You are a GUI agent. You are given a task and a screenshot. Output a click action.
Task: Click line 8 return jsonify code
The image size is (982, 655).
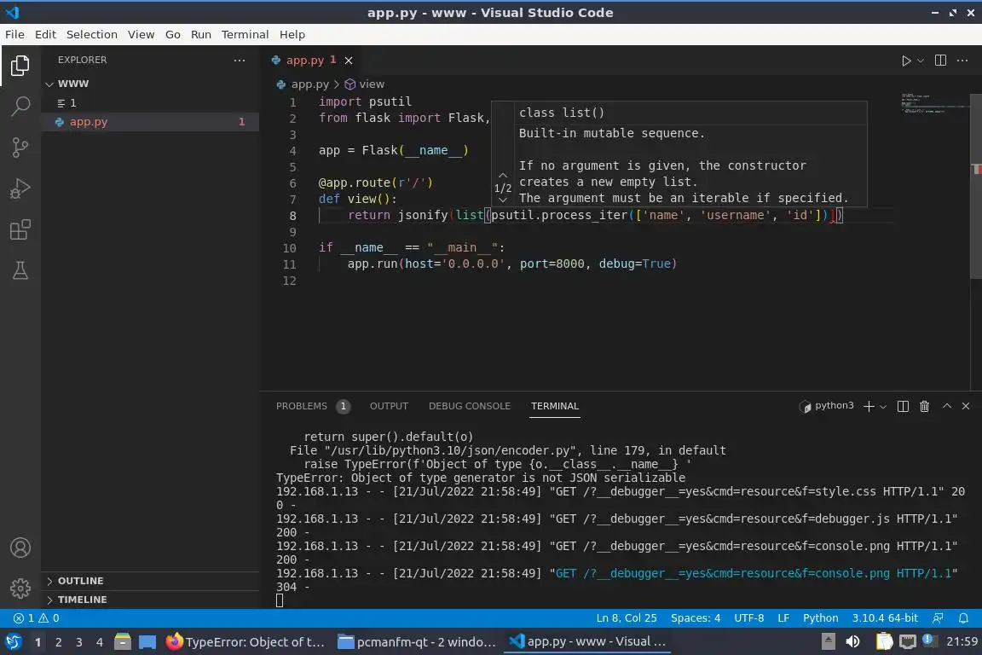click(x=595, y=216)
